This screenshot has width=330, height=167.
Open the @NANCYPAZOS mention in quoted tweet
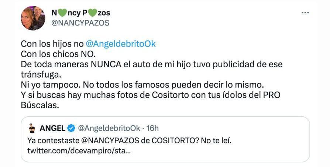click(x=110, y=141)
